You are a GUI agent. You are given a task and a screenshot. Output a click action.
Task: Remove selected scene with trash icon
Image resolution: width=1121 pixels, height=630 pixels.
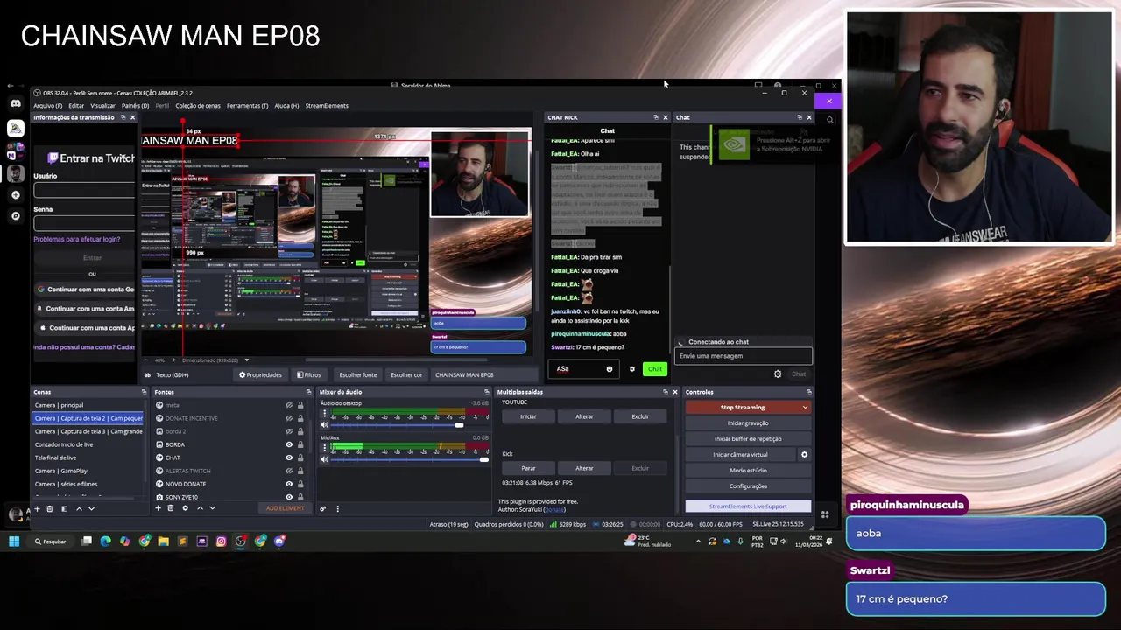pyautogui.click(x=50, y=508)
